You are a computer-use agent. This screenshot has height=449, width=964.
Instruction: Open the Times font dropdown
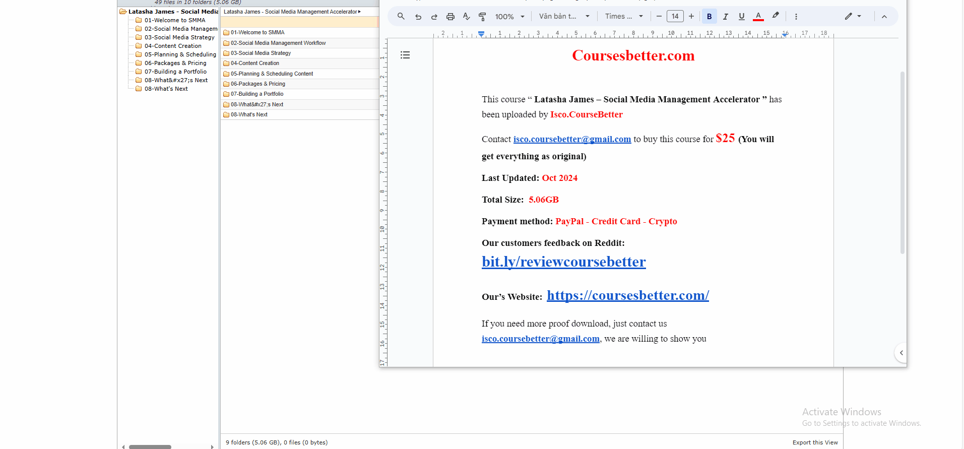624,17
